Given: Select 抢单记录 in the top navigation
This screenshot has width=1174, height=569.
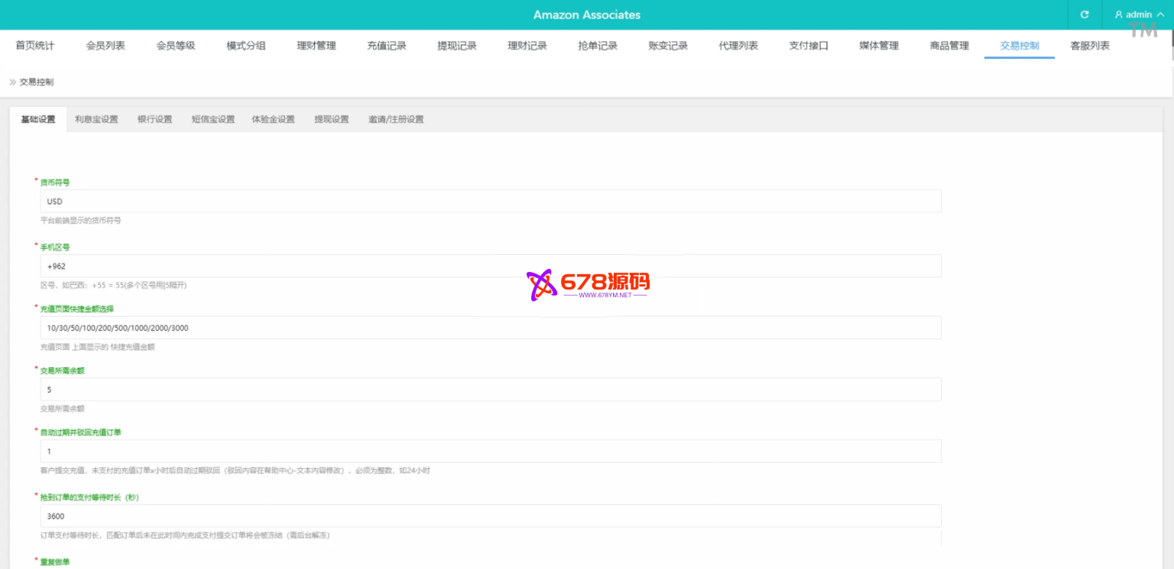Looking at the screenshot, I should pos(598,46).
